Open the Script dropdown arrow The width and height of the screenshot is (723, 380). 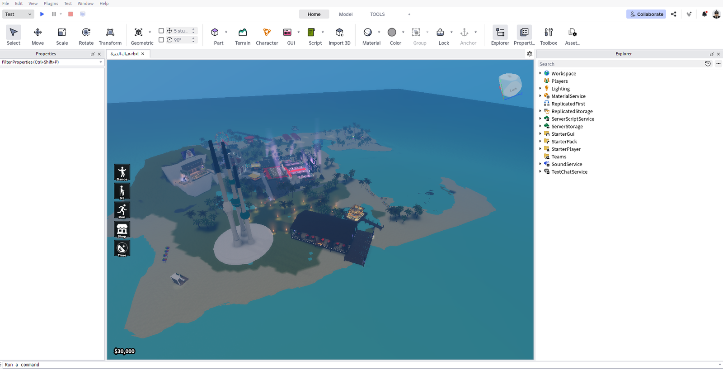point(323,32)
